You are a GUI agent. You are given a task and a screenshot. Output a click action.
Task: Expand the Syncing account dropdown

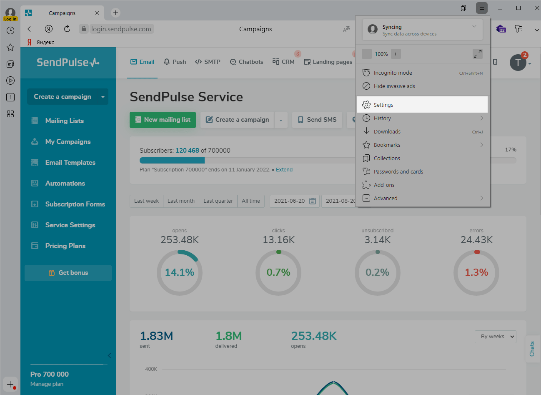474,27
